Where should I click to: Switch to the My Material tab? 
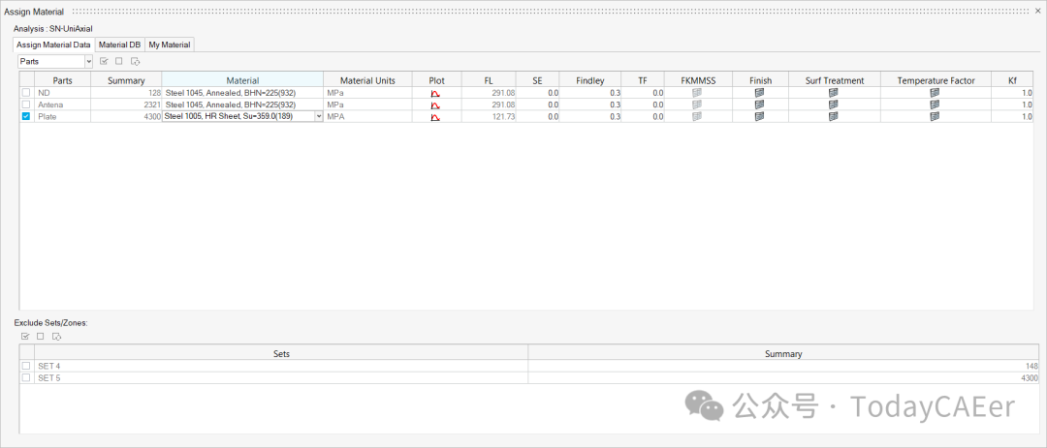(170, 45)
